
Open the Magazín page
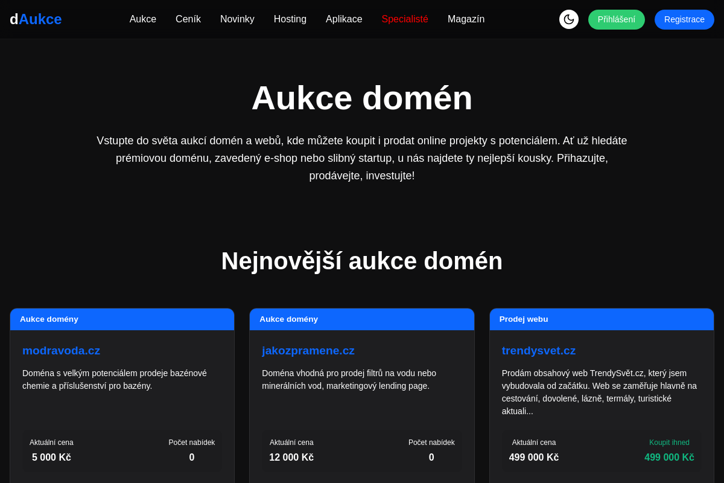tap(466, 19)
